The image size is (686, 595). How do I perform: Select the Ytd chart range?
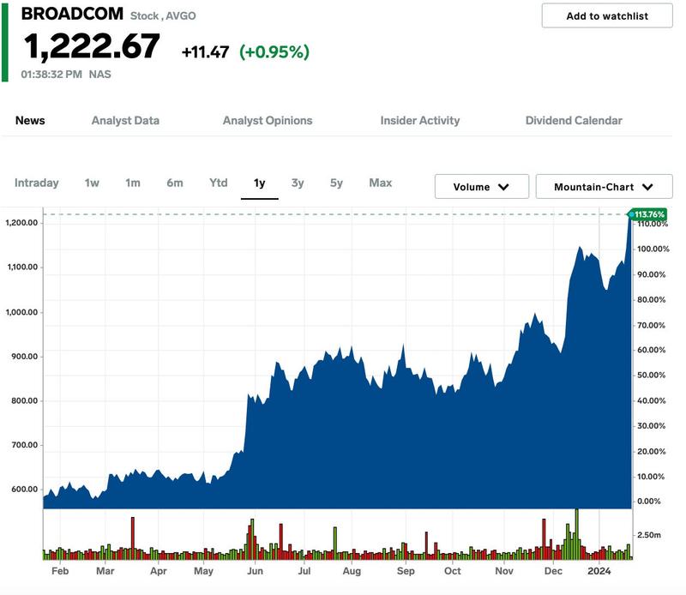219,183
